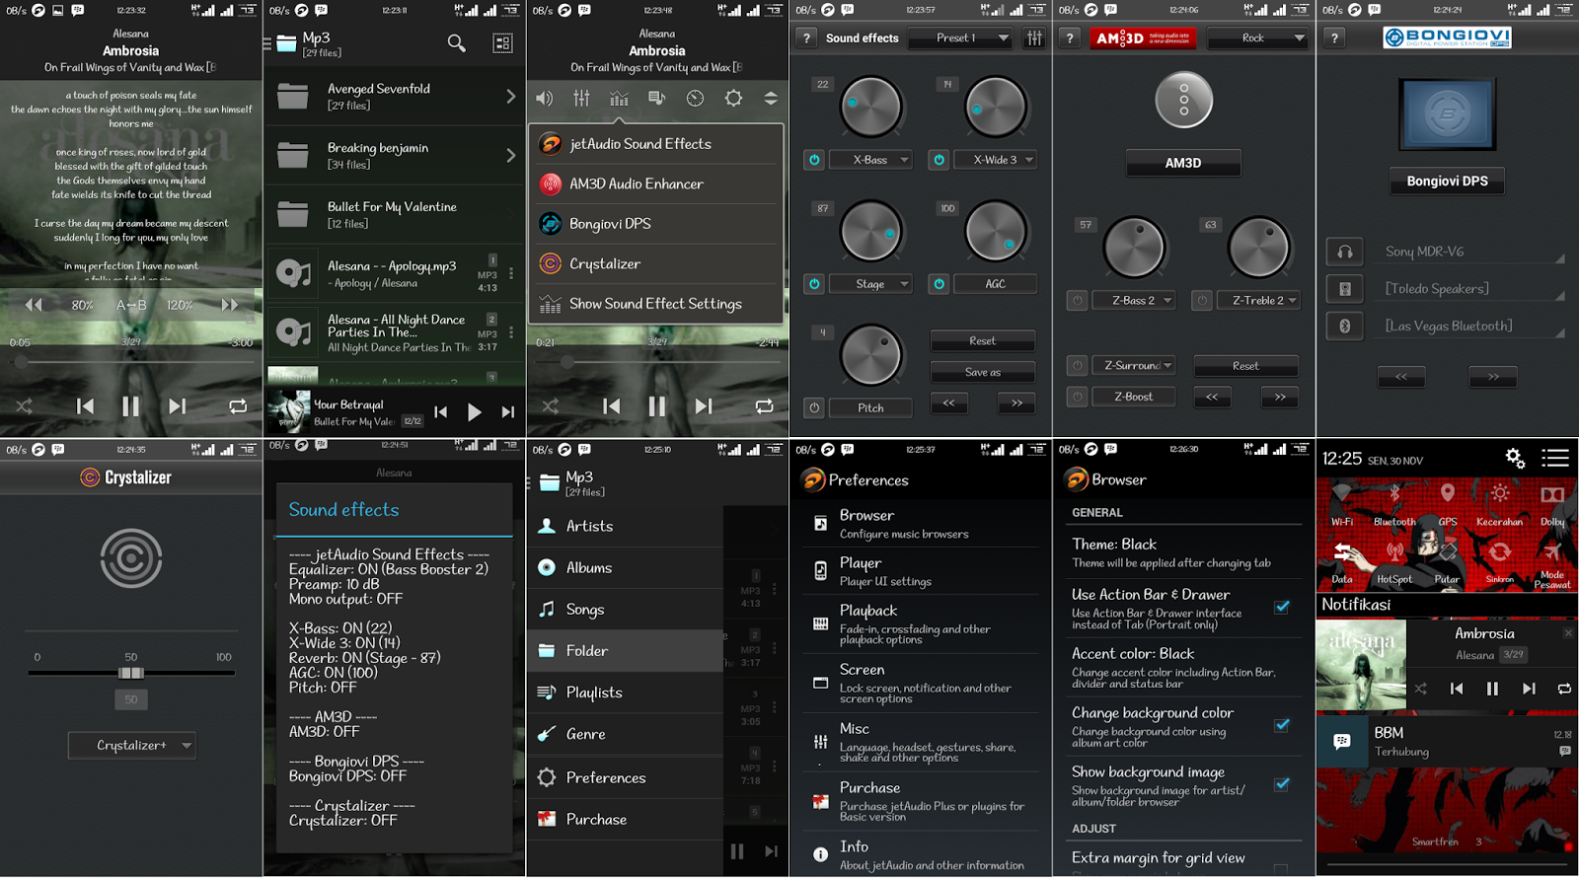Open the Rock preset dropdown in AM3D
1579x878 pixels.
pyautogui.click(x=1257, y=37)
